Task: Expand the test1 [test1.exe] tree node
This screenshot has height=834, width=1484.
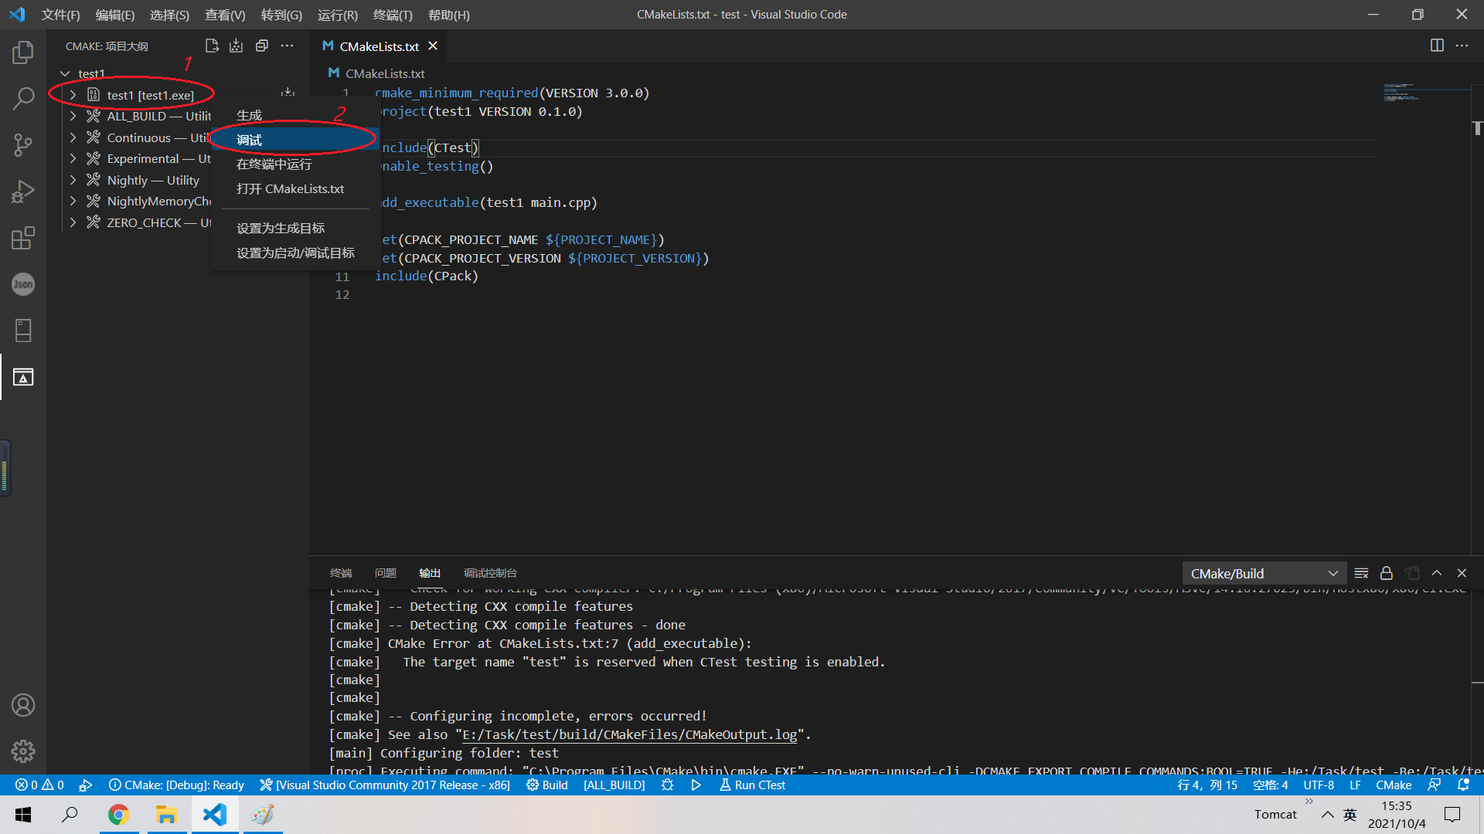Action: [x=73, y=95]
